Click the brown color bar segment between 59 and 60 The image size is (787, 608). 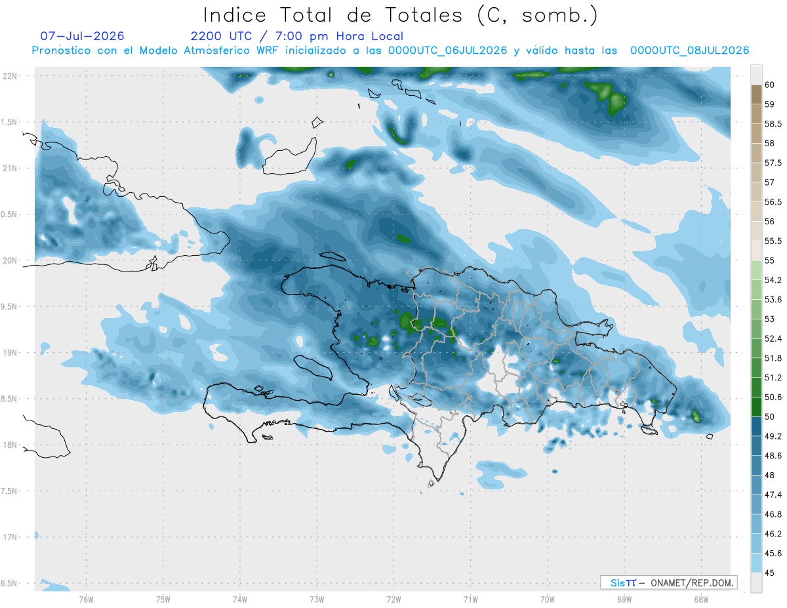pos(756,94)
